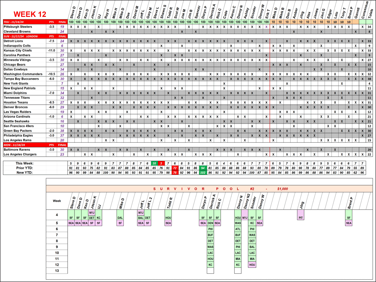376x282 pixels.
Task: Select Jörg's PIT pick in Survivor Pool
Action: click(x=300, y=217)
